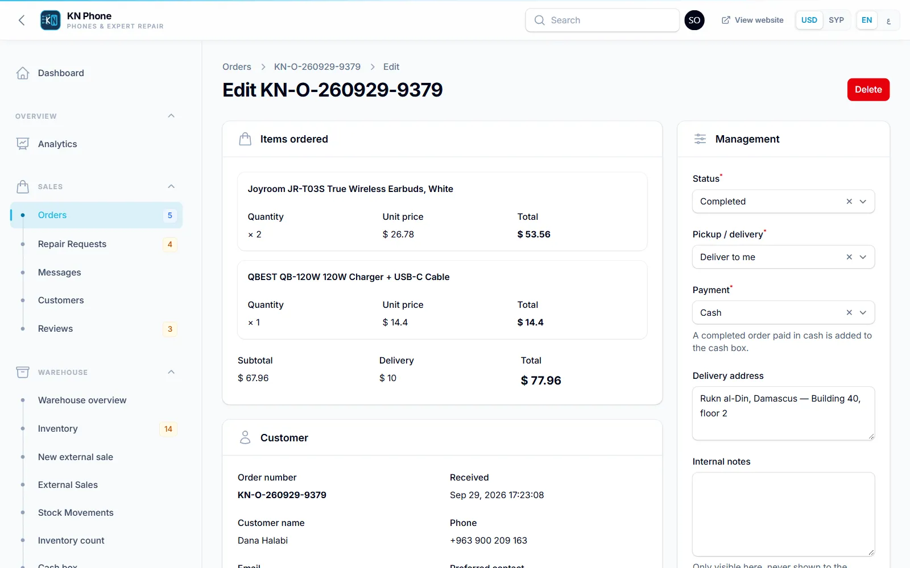Collapse the Overview section

(171, 116)
